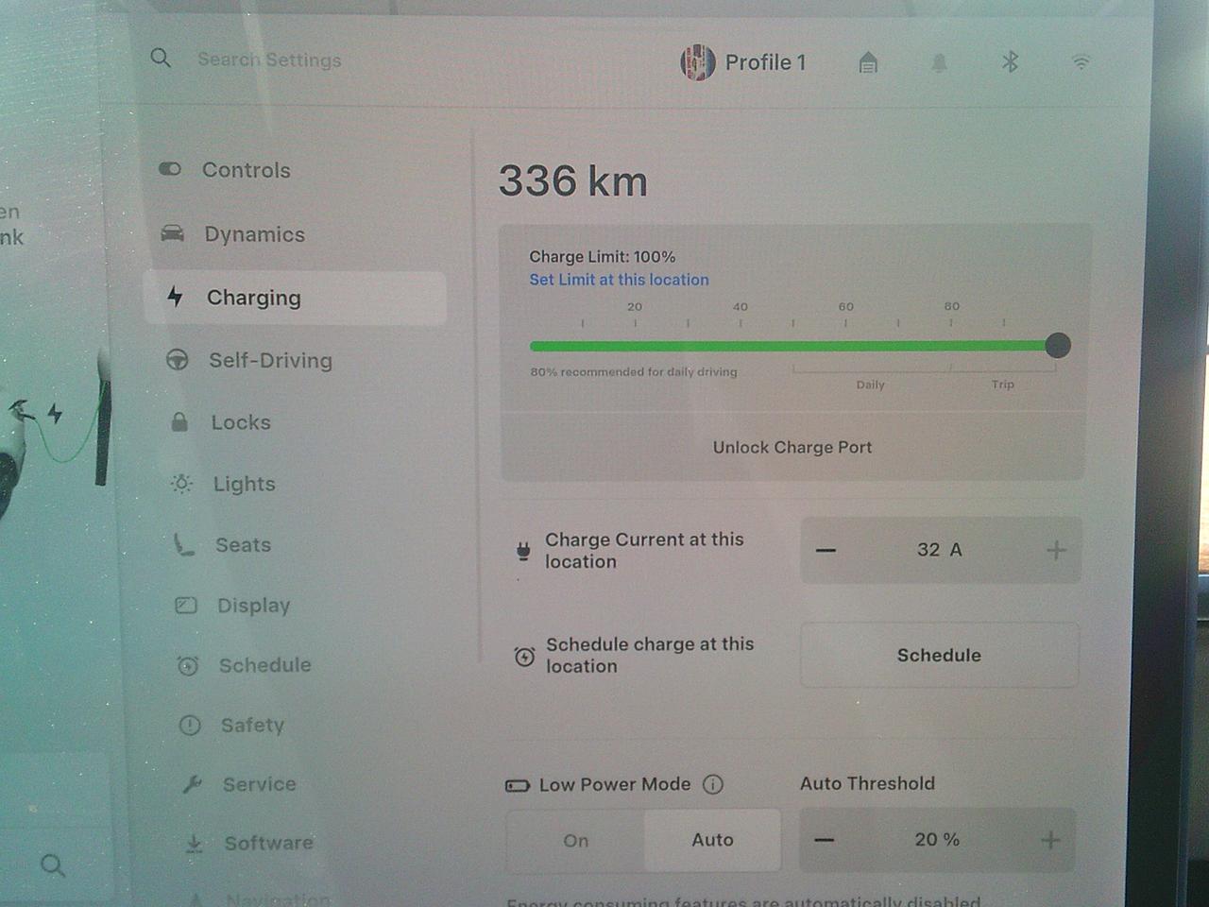Tap the HomeLink garage icon
The height and width of the screenshot is (907, 1209).
coord(868,62)
